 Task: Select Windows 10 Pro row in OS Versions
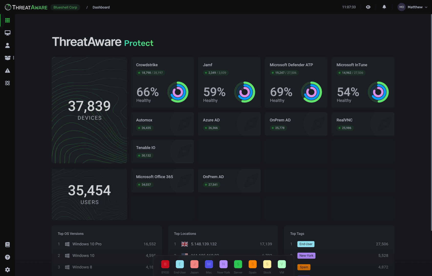(87, 244)
